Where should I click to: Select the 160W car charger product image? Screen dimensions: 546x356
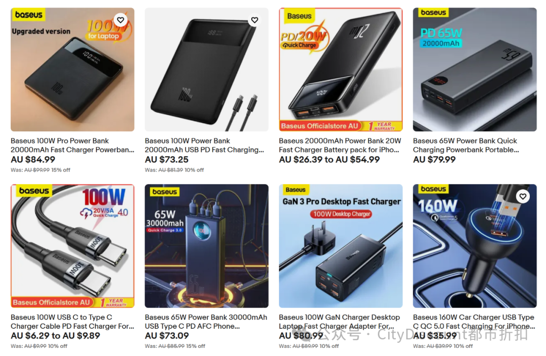coord(475,246)
